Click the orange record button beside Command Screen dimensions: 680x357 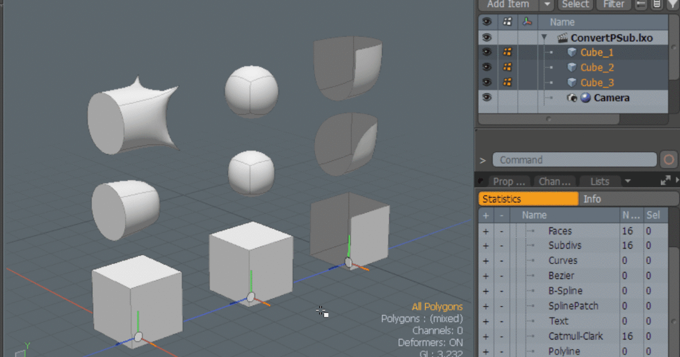click(669, 160)
